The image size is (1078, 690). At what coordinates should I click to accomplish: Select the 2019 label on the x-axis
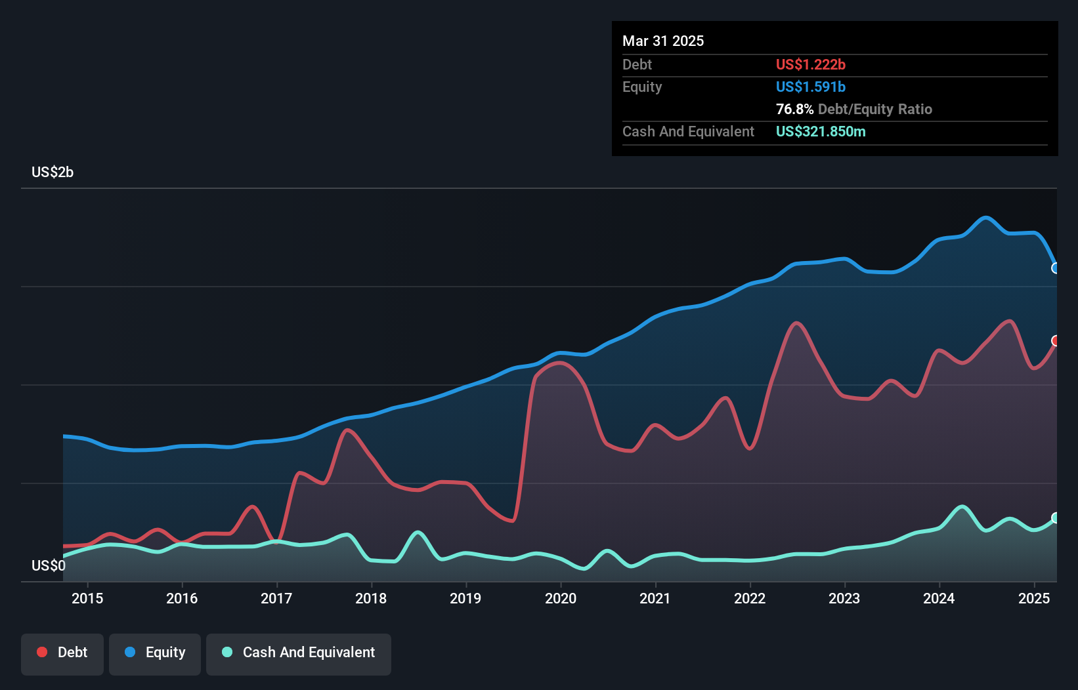[x=465, y=599]
